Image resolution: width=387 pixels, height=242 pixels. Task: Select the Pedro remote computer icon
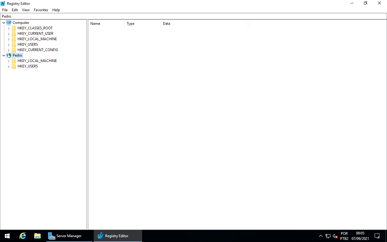[9, 55]
